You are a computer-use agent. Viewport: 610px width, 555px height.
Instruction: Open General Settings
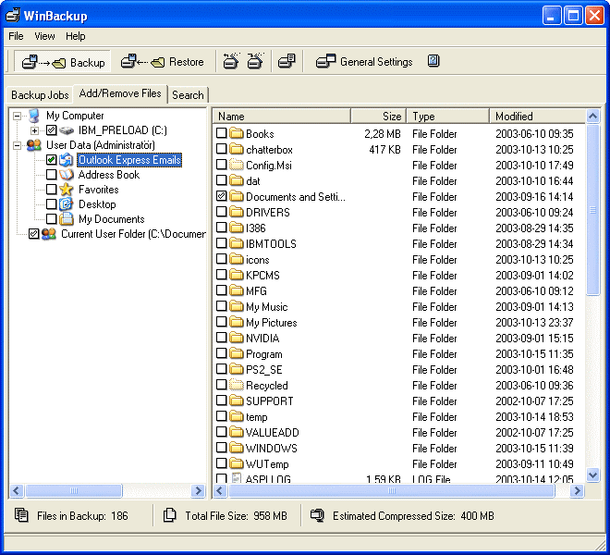click(x=364, y=62)
